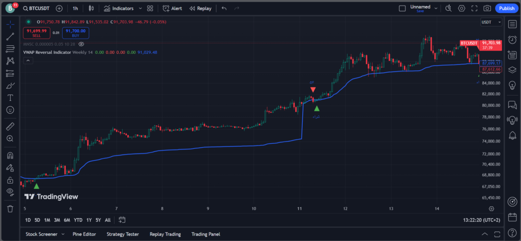Select the crosshair cursor tool

pos(10,24)
